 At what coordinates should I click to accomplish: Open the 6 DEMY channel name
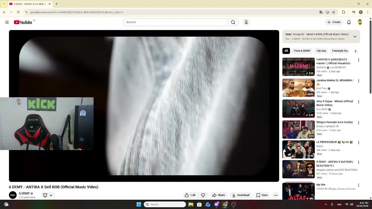pyautogui.click(x=24, y=193)
